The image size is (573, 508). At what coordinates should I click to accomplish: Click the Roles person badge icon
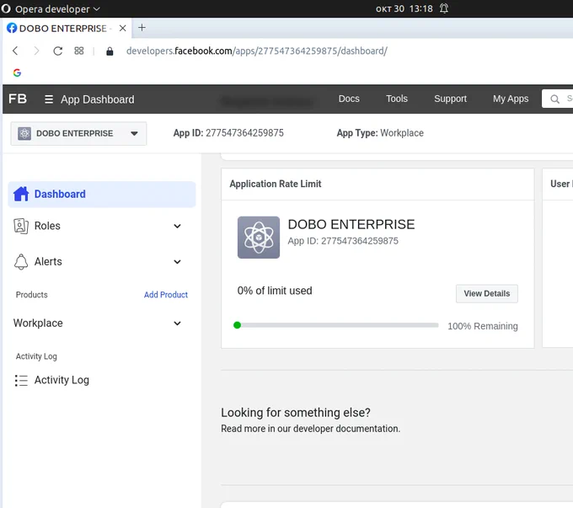coord(21,226)
